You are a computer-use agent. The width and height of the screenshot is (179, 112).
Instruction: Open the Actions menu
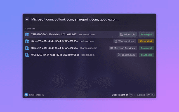pyautogui.click(x=141, y=95)
